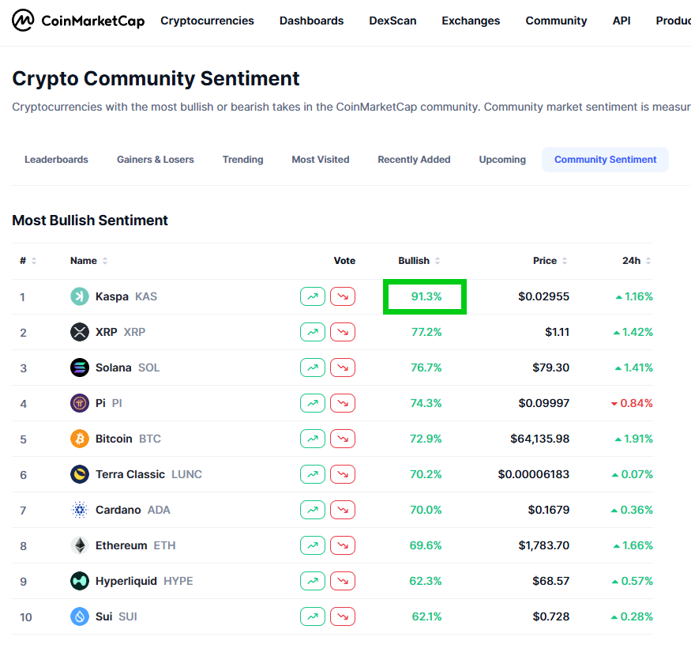Screen dimensions: 691x656
Task: Open the Ethereum ETH coin page
Action: (x=135, y=545)
